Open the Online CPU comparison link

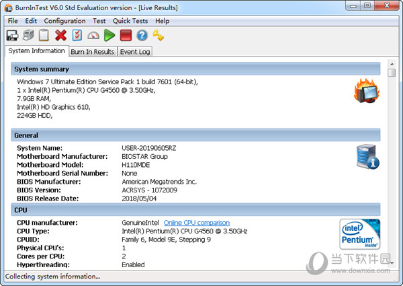click(197, 223)
